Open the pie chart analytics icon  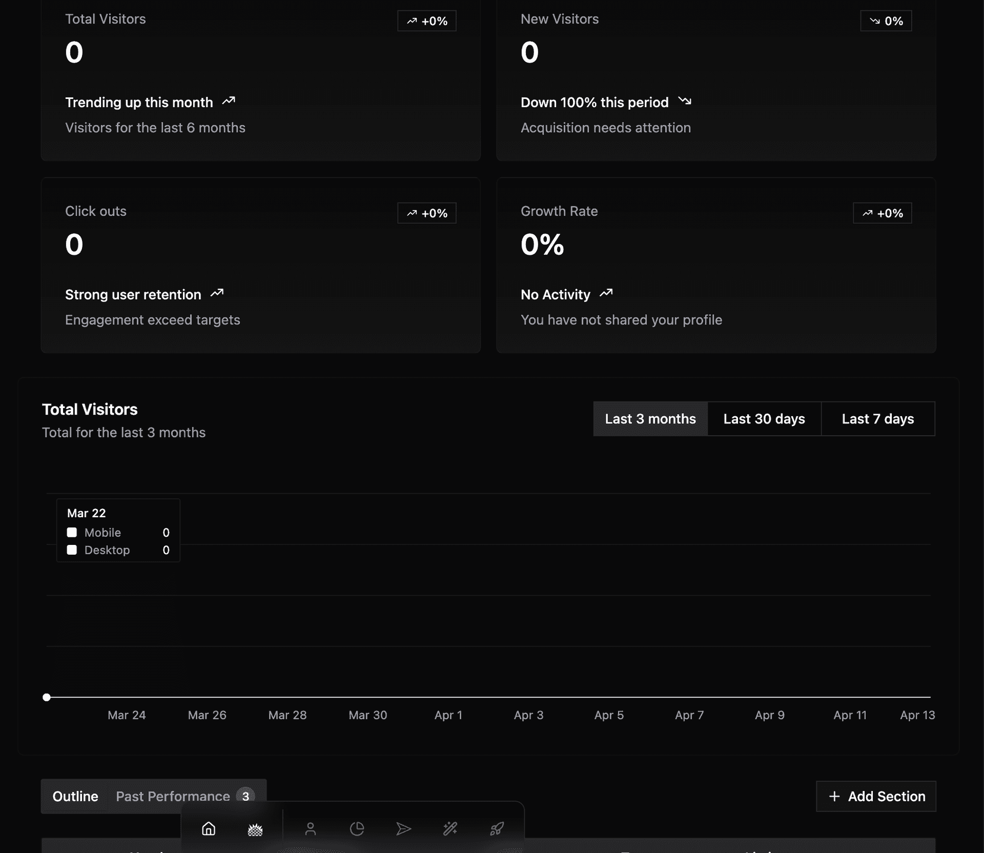coord(357,829)
